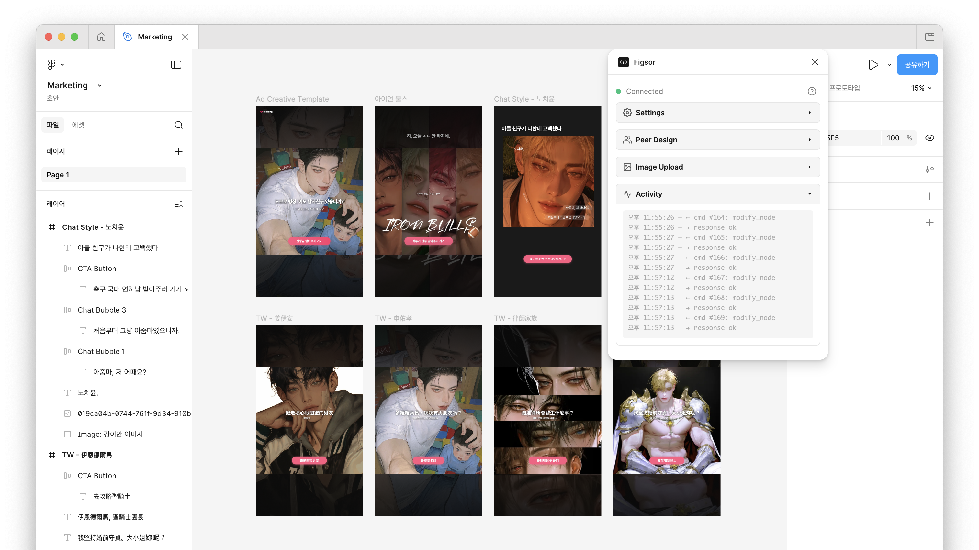This screenshot has height=550, width=979.
Task: Click the blue 공유하기 share button
Action: 917,65
